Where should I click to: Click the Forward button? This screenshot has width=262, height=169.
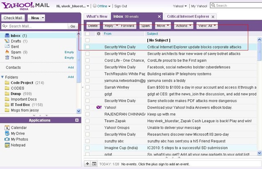(127, 26)
